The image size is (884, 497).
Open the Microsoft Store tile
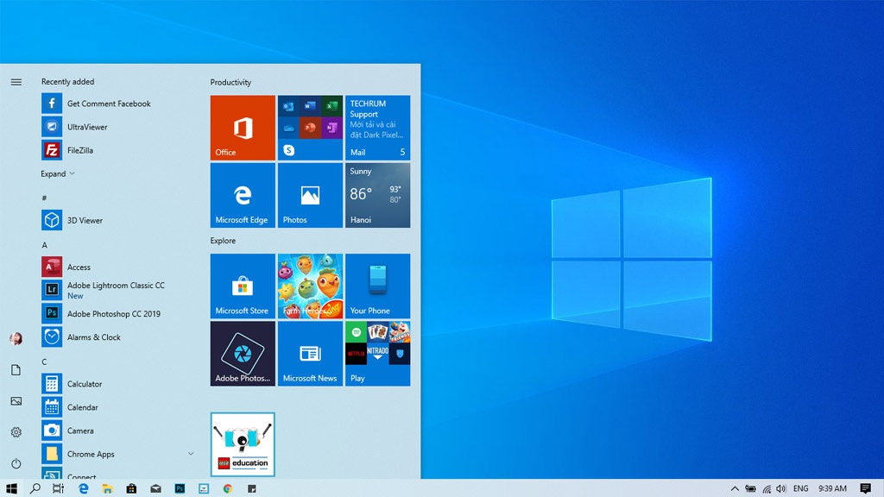pos(243,286)
